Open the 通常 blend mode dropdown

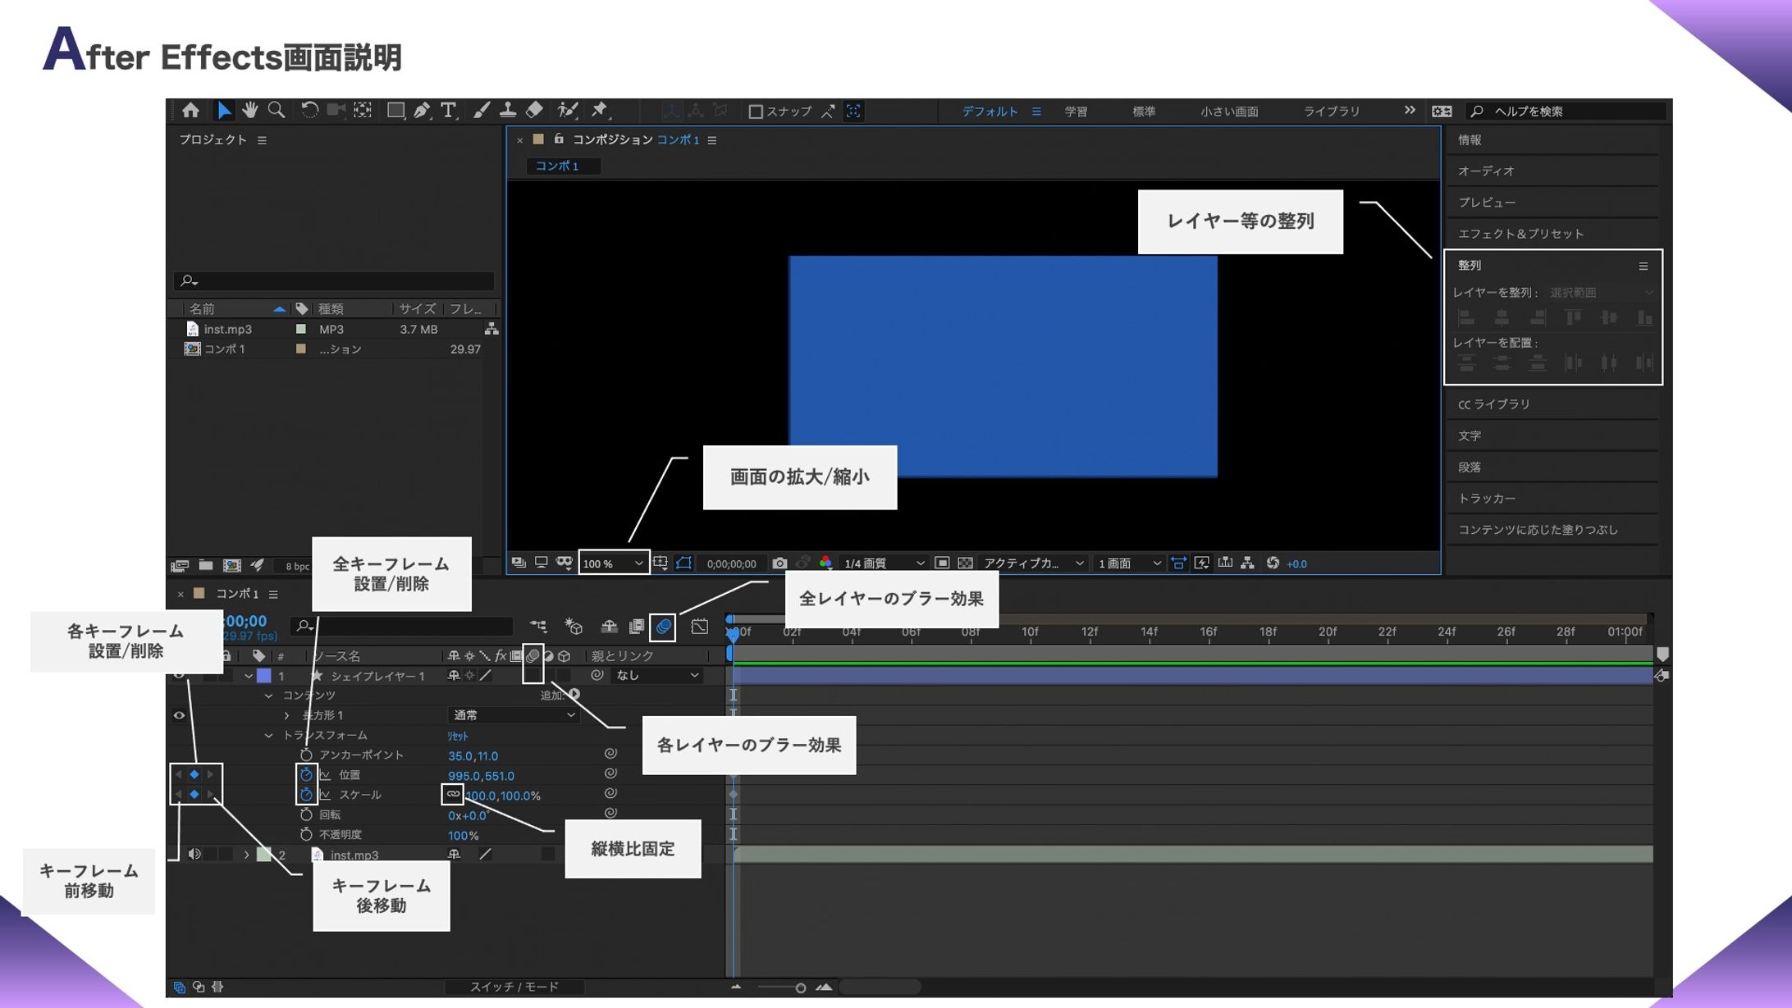coord(514,715)
